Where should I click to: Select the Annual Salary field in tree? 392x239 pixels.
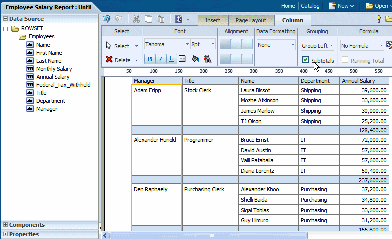pyautogui.click(x=53, y=77)
